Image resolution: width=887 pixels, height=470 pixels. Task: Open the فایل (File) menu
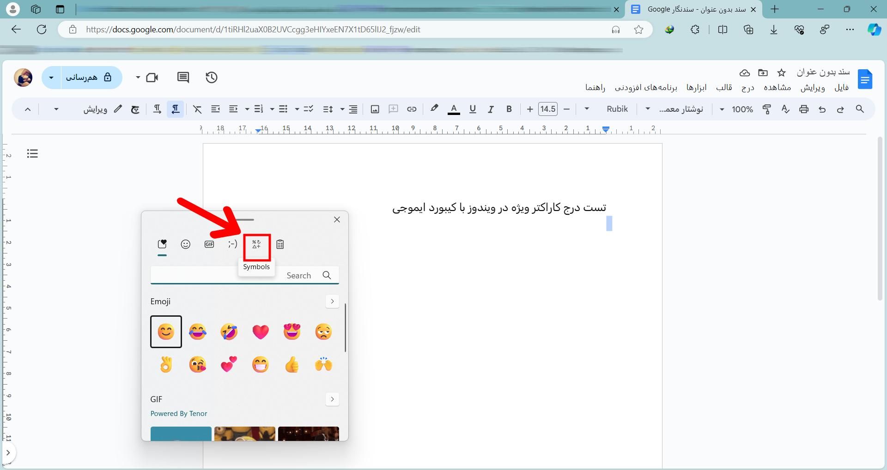tap(841, 88)
